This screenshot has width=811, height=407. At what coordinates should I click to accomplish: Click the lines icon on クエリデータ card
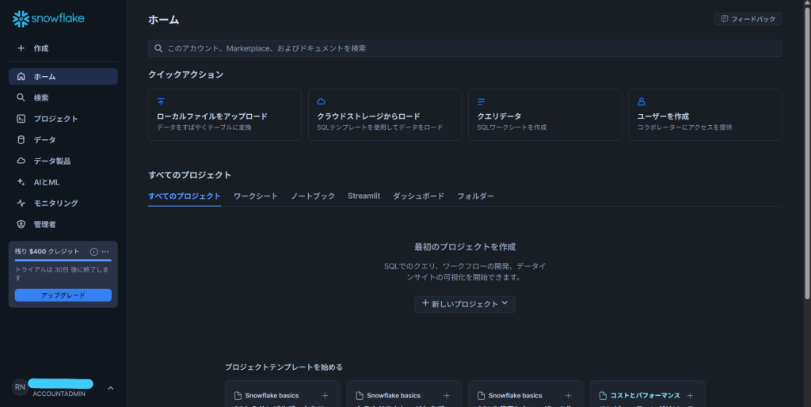point(481,101)
